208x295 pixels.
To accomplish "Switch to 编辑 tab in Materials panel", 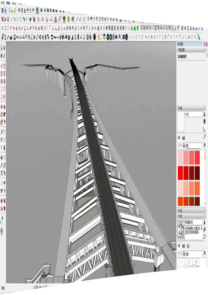I will point(183,138).
